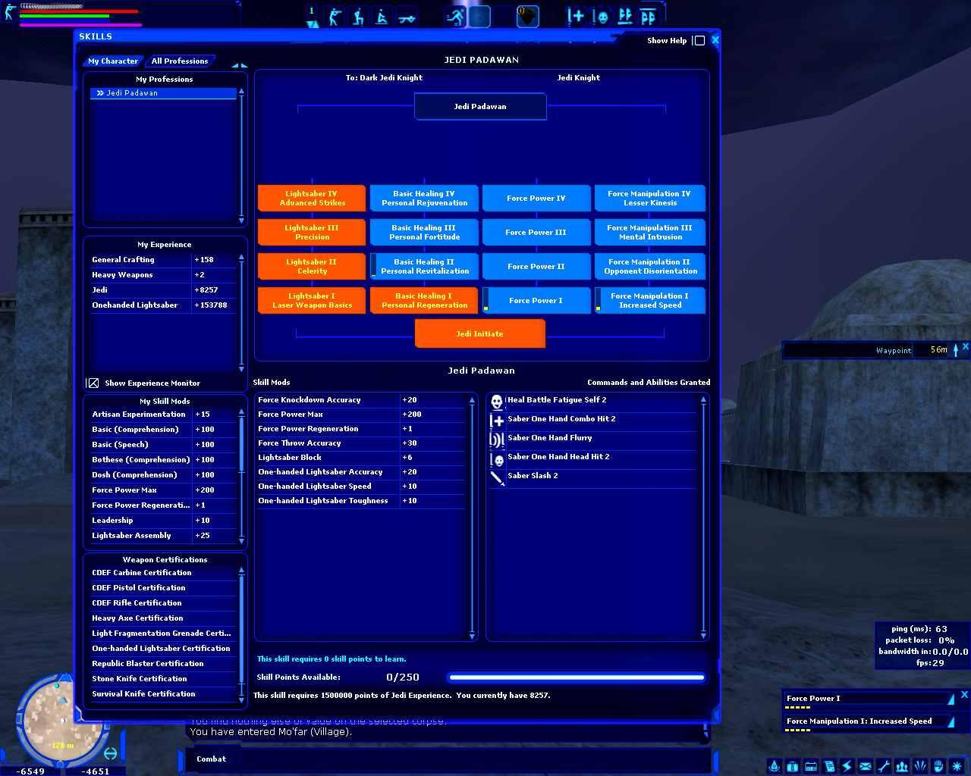Image resolution: width=971 pixels, height=776 pixels.
Task: Select the Jedi Initiate novice skill box
Action: pyautogui.click(x=480, y=334)
